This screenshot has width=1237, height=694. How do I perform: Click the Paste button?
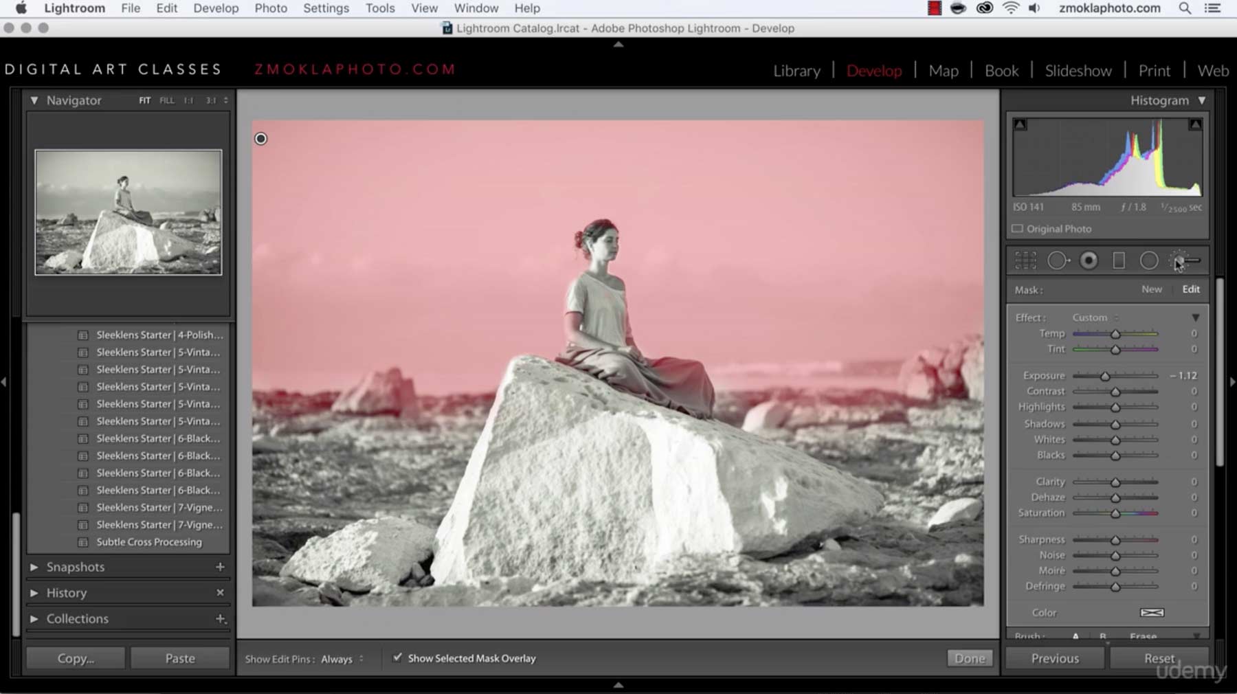[x=180, y=658]
